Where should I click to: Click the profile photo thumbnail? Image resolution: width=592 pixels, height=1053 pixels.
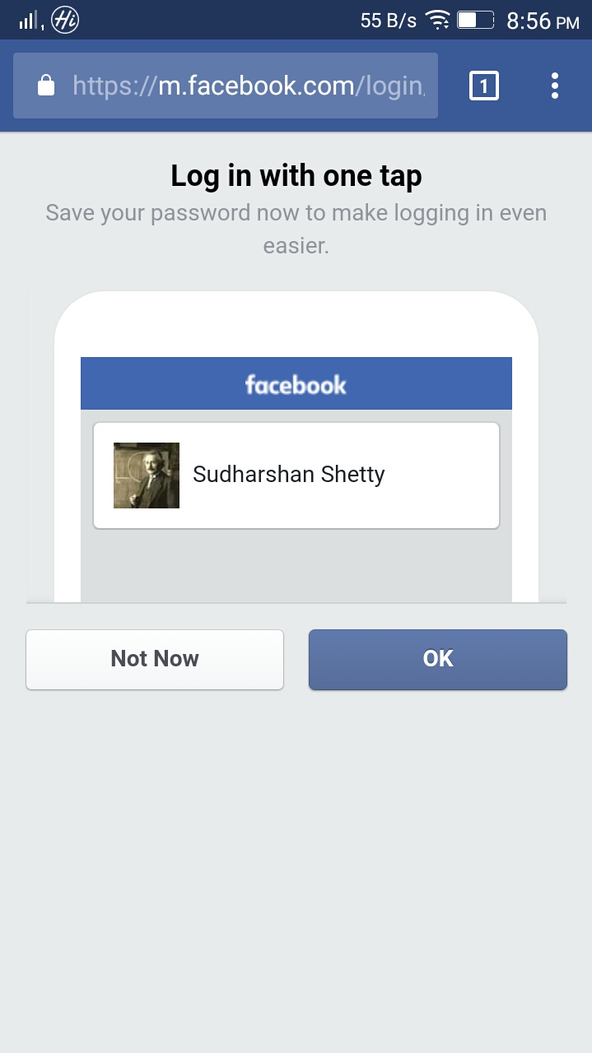[147, 475]
